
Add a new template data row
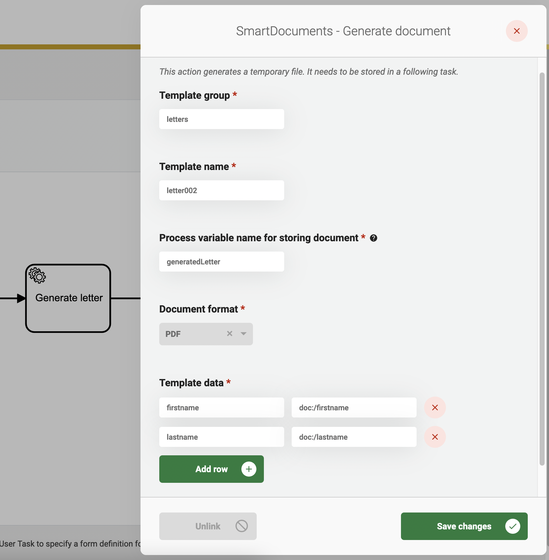click(211, 469)
